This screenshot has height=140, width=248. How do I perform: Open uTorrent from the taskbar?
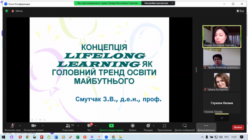49,137
